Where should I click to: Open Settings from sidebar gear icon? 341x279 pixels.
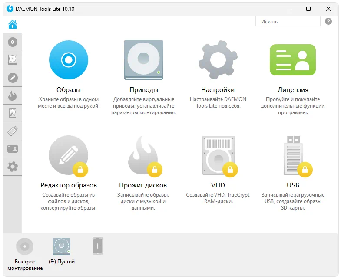click(13, 167)
